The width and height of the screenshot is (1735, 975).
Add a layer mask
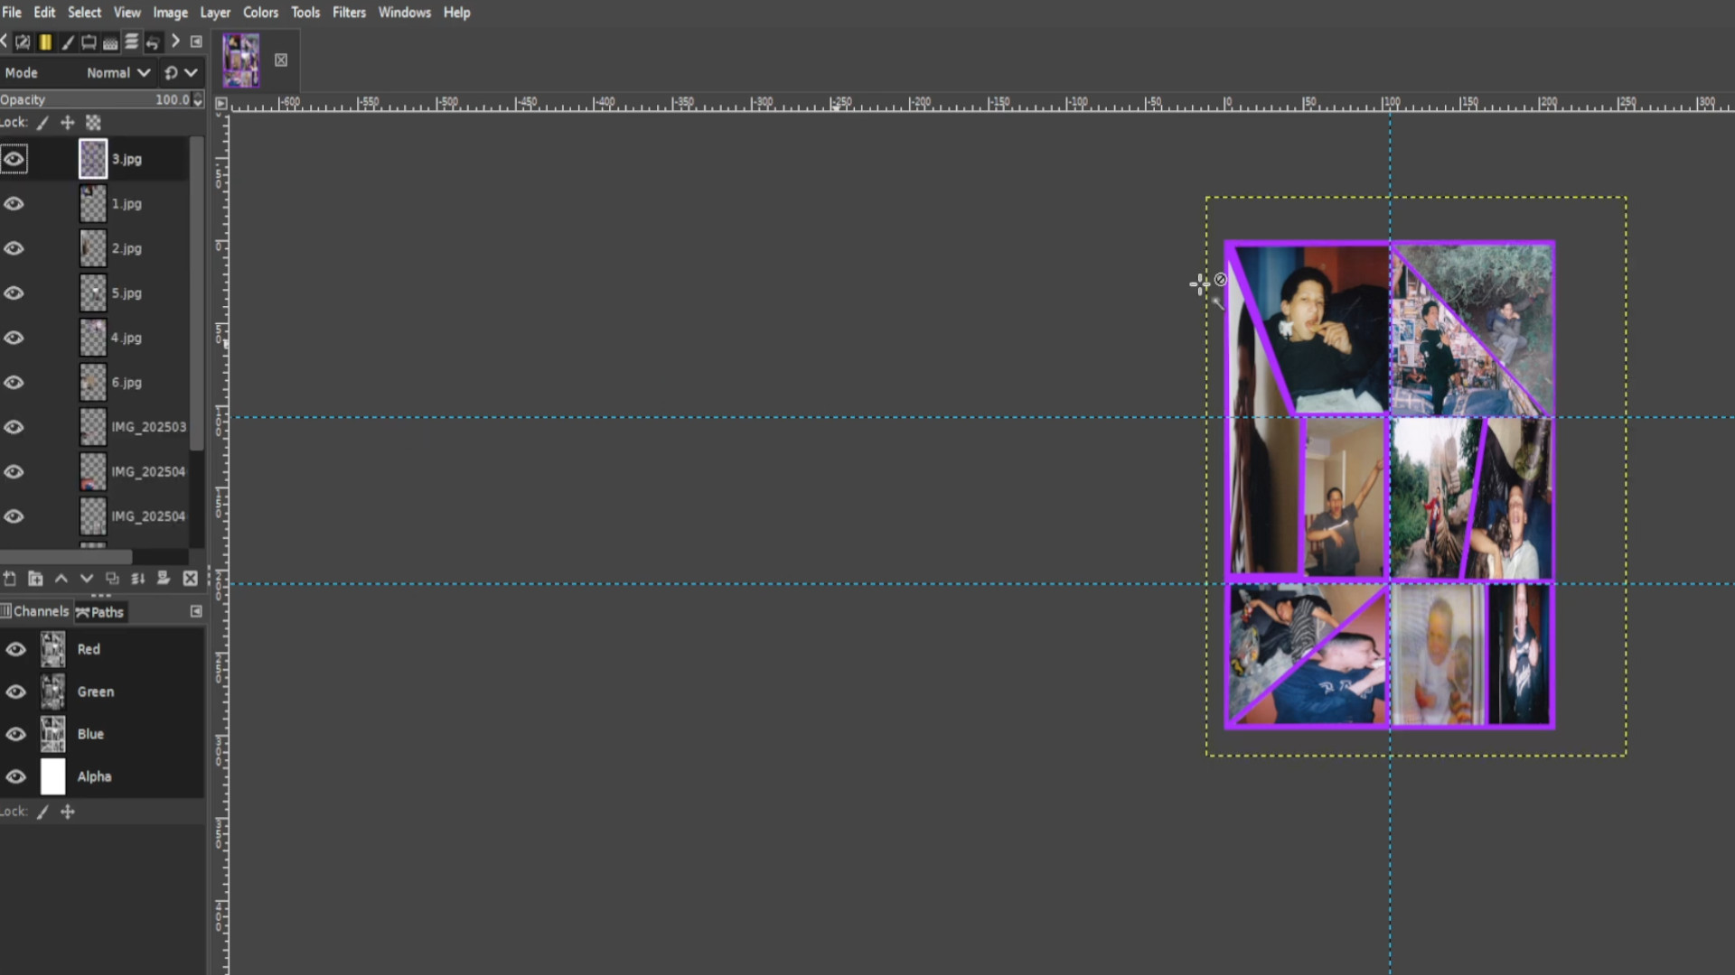click(x=164, y=579)
